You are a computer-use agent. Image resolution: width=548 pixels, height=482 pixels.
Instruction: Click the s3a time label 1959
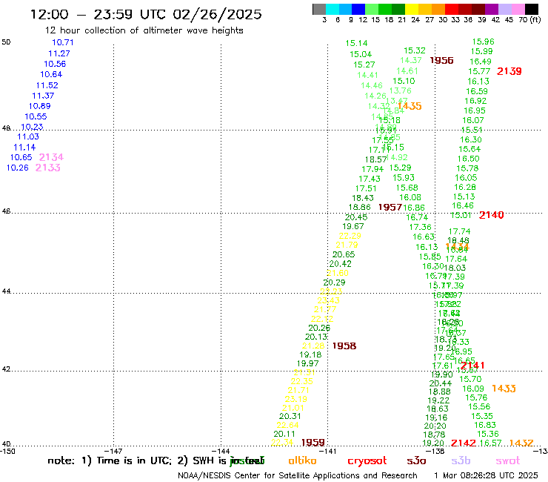pyautogui.click(x=313, y=443)
